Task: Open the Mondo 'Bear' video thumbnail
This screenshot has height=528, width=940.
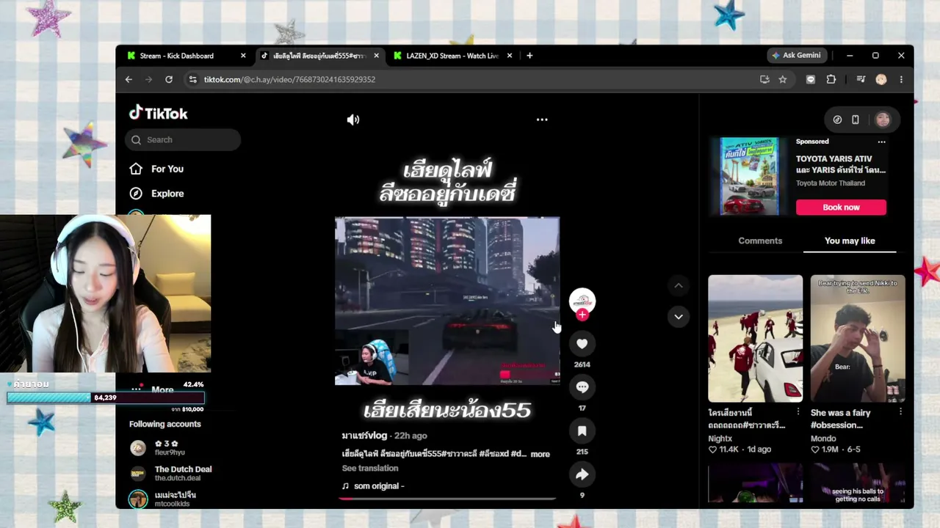Action: pyautogui.click(x=858, y=338)
